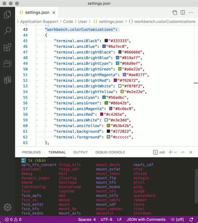Click "mount_webdav" in terminal output

(x=109, y=209)
